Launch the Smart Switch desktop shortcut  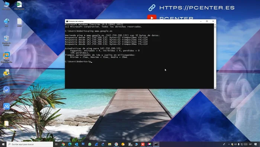click(6, 90)
